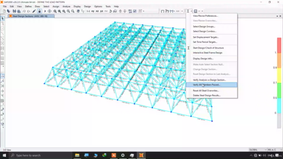Viewport: 283px width, 159px height.
Task: Open the Options menu
Action: pyautogui.click(x=98, y=6)
